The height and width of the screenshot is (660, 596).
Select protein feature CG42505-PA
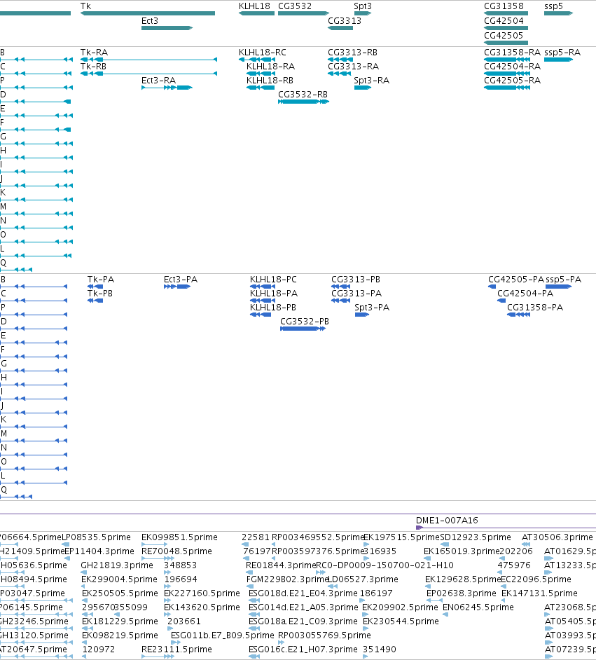tap(492, 287)
